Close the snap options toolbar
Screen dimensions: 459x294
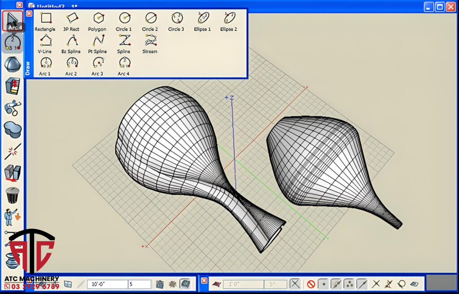pyautogui.click(x=204, y=281)
